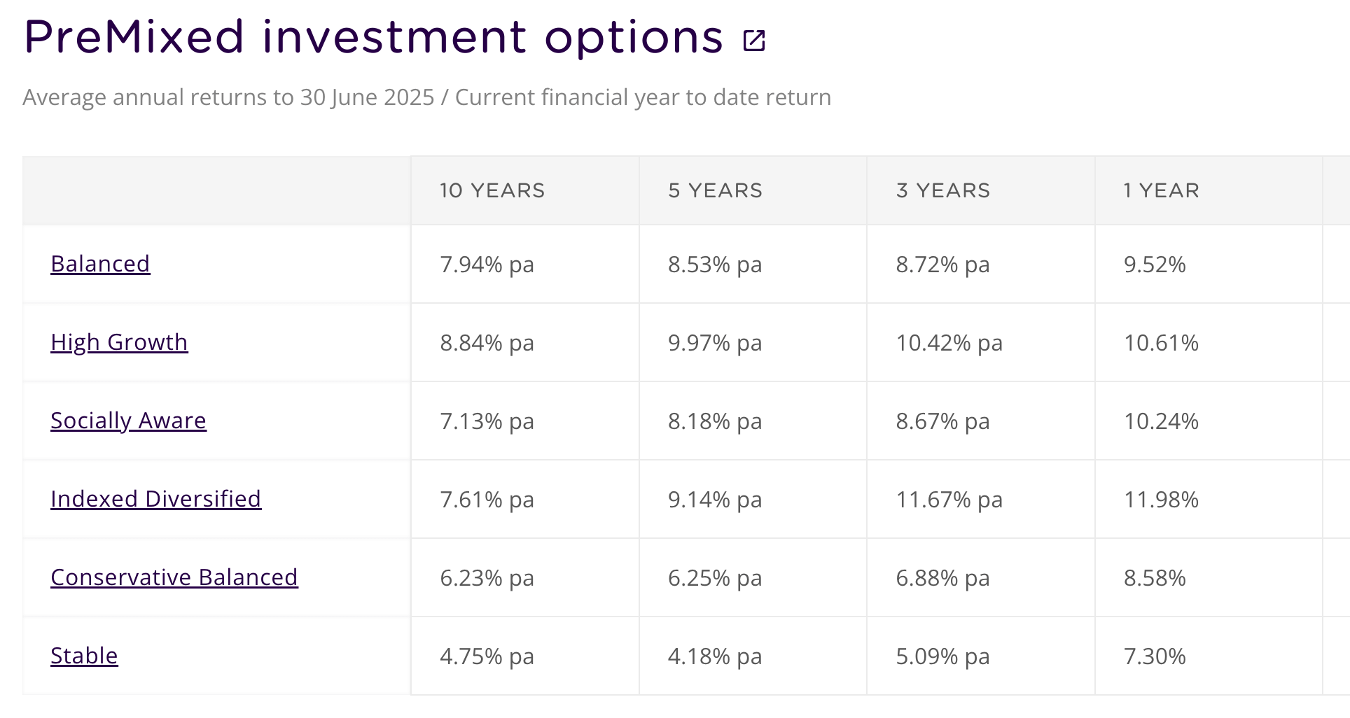Screen dimensions: 1350x718
Task: Click the 5 YEARS column header
Action: point(715,190)
